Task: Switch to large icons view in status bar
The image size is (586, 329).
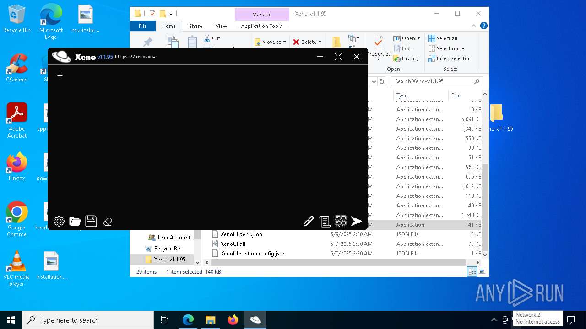Action: coord(482,272)
